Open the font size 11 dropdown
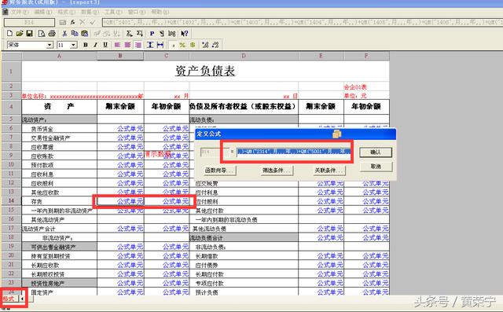The height and width of the screenshot is (312, 503). coord(74,45)
